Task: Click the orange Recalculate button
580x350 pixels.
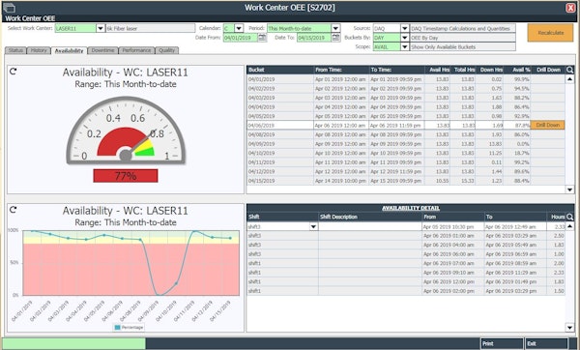Action: tap(550, 33)
